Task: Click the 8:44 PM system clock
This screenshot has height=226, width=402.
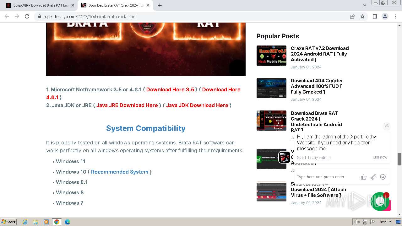Action: [x=386, y=222]
